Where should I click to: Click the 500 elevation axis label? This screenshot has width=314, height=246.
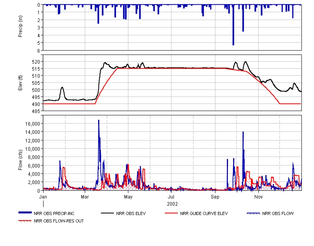pos(36,90)
